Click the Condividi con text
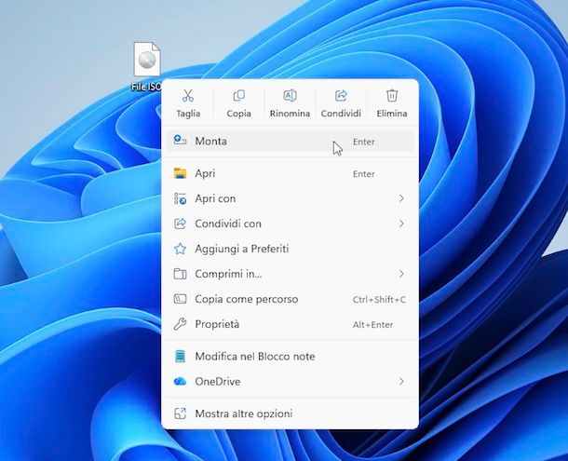The height and width of the screenshot is (461, 568). (x=228, y=224)
